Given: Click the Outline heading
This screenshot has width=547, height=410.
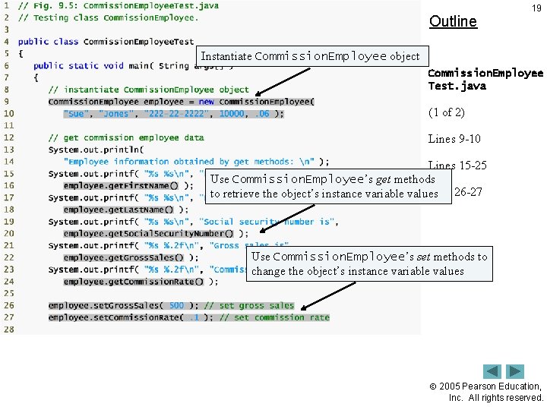Looking at the screenshot, I should (453, 21).
